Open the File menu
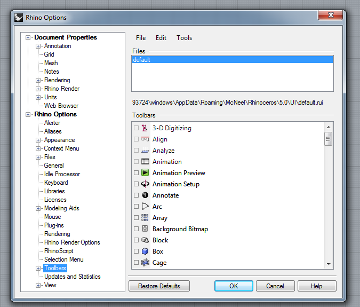This screenshot has height=307, width=360. click(x=141, y=38)
